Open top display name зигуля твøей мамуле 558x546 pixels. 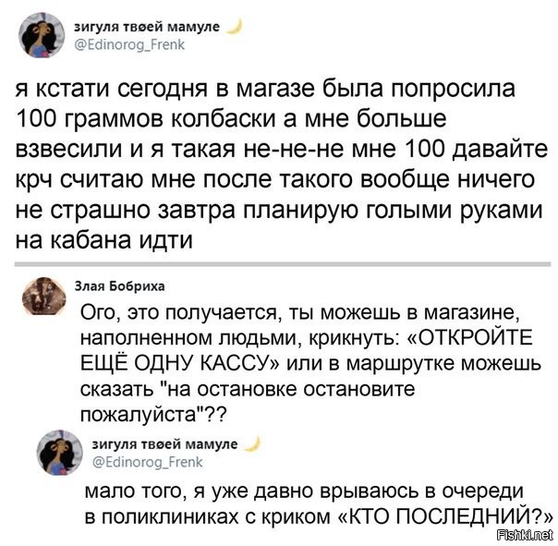coord(146,27)
